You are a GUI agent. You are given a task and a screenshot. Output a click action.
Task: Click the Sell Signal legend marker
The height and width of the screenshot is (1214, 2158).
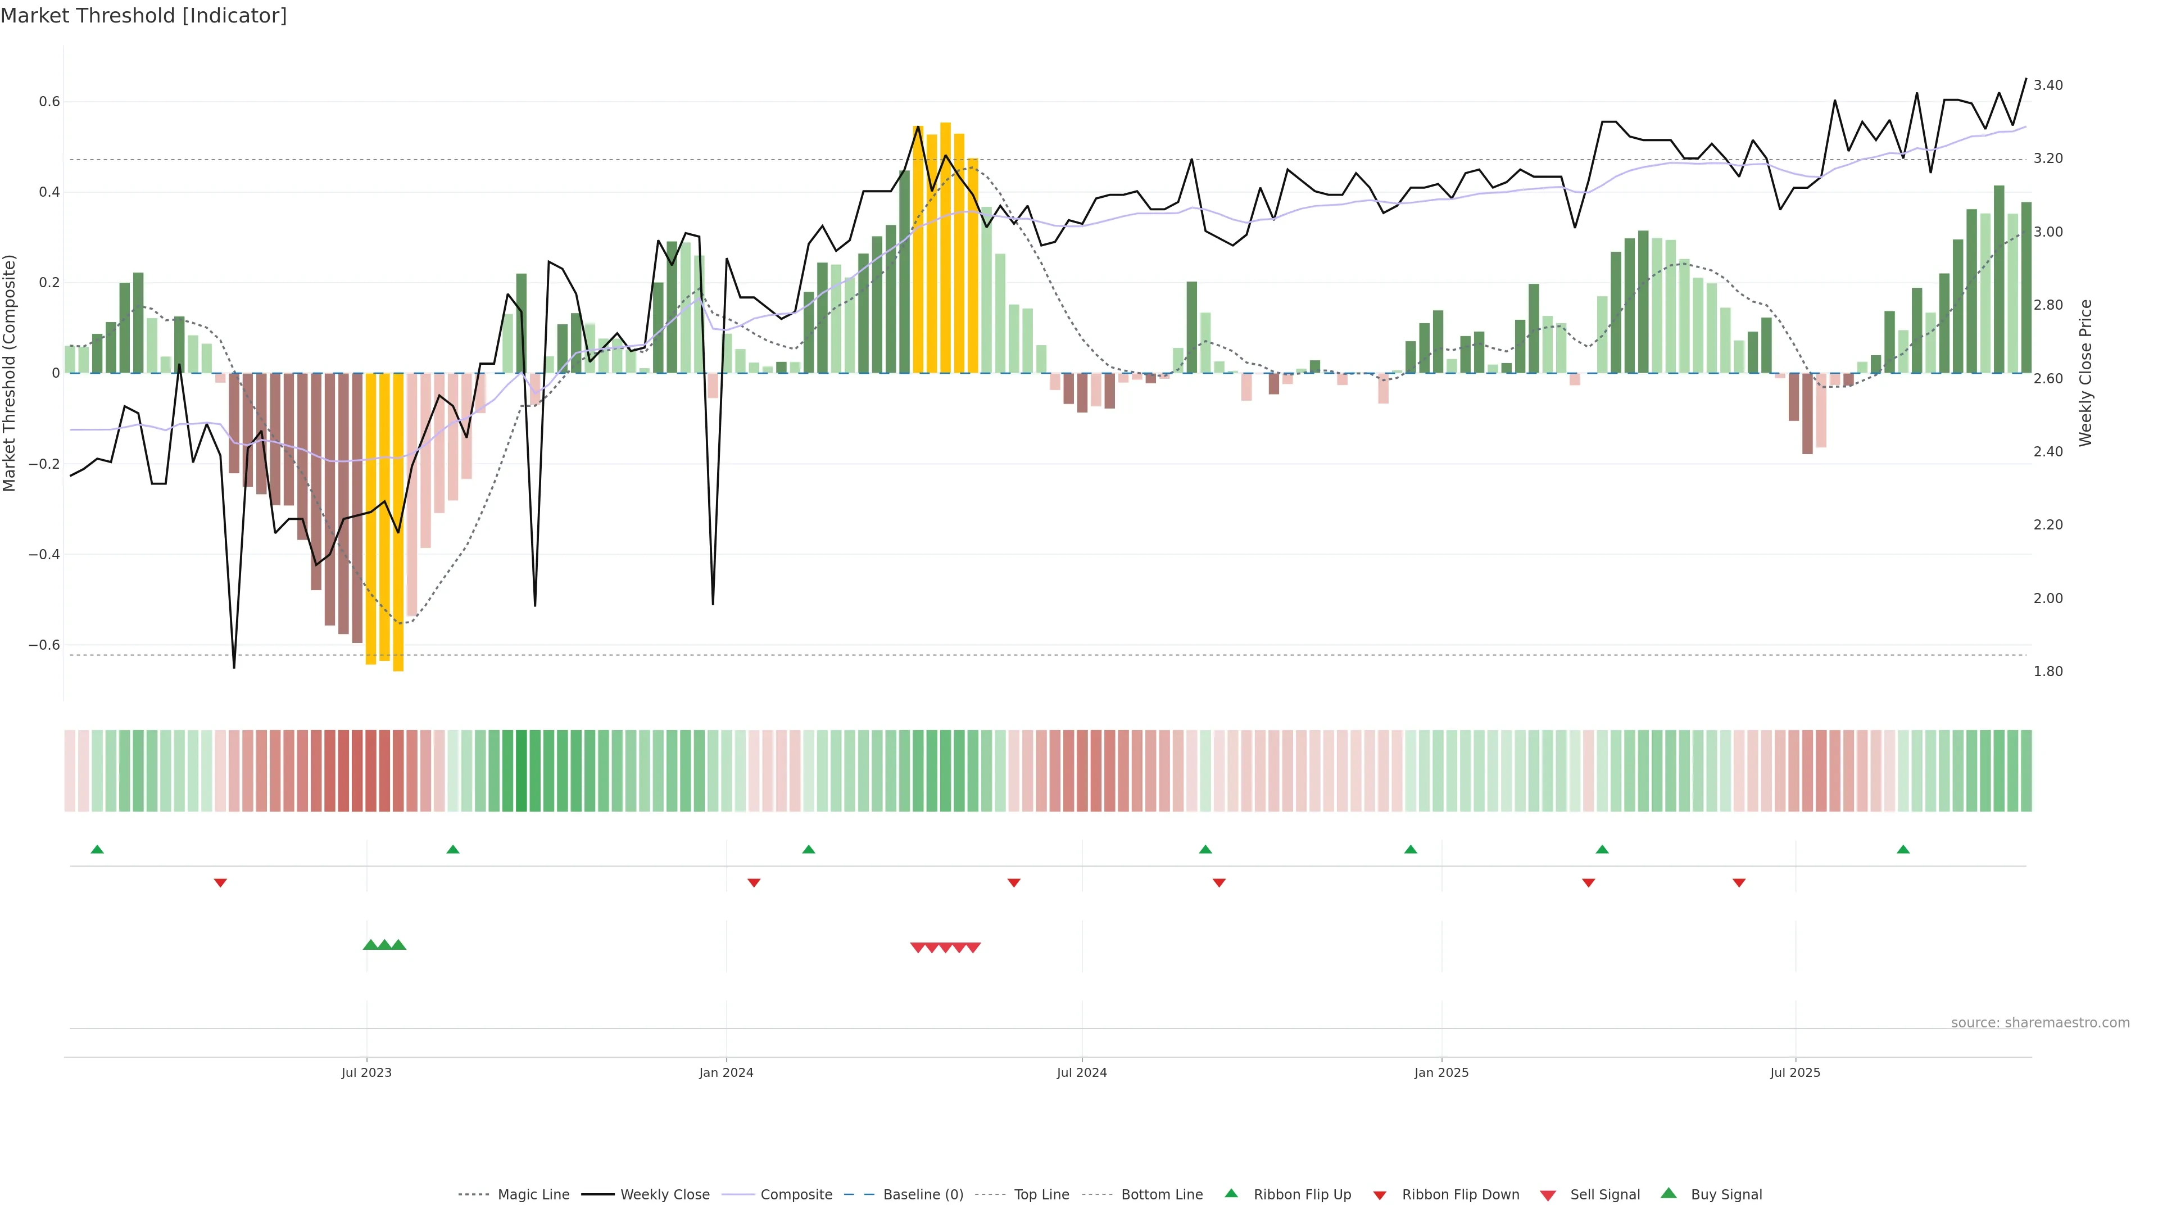1548,1195
